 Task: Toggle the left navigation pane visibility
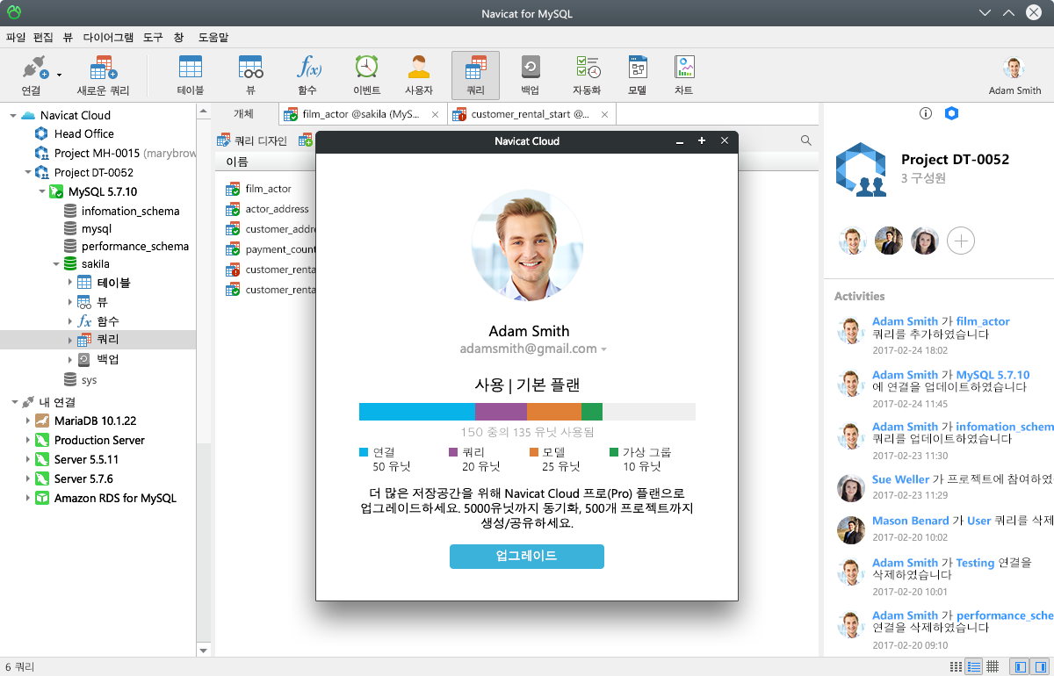1021,665
